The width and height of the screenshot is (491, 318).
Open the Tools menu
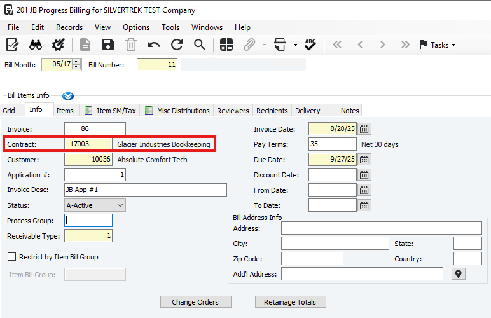170,27
